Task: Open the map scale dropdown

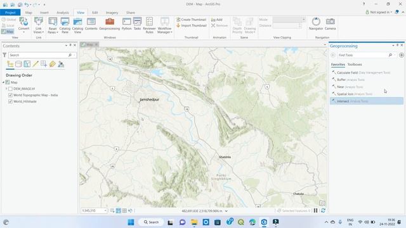Action: click(x=105, y=211)
